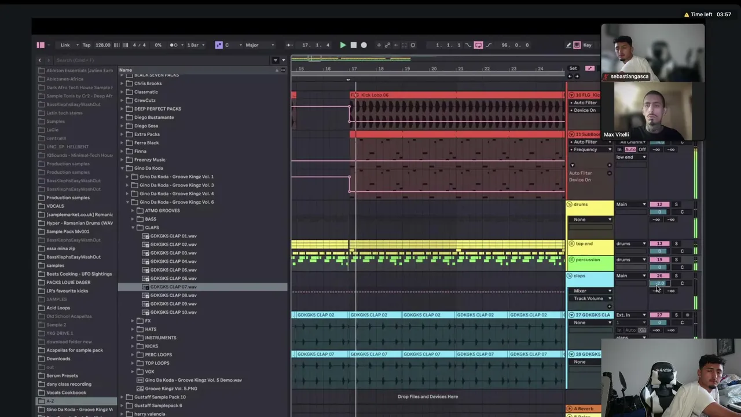Select Groove Kingz Vol. 5.PNG file

(171, 389)
